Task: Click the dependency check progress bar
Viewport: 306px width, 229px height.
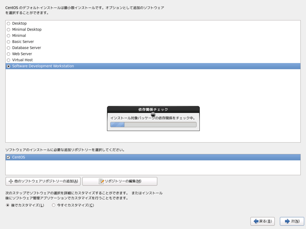Action: 153,125
